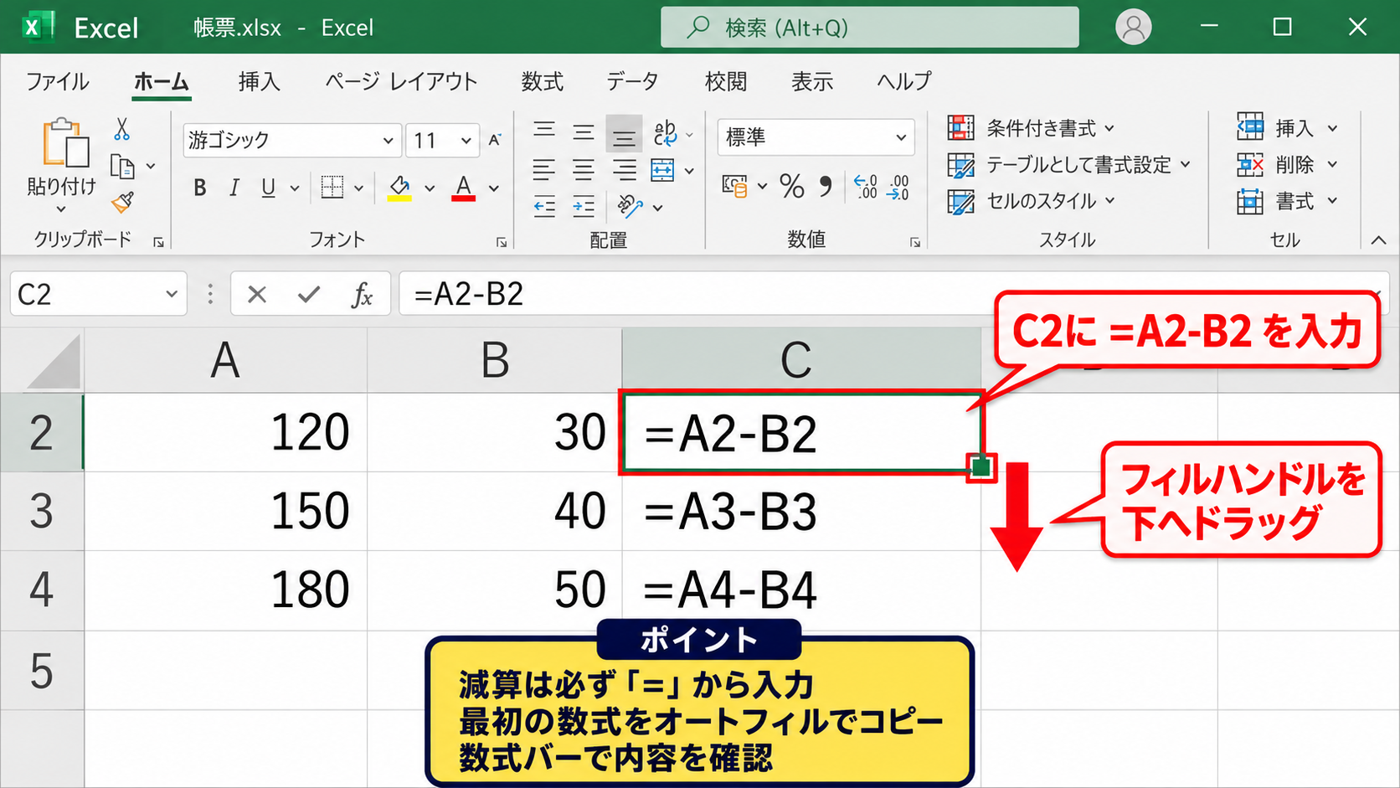Screen dimensions: 1400x788
Task: Click the increase font size icon
Action: pos(495,140)
